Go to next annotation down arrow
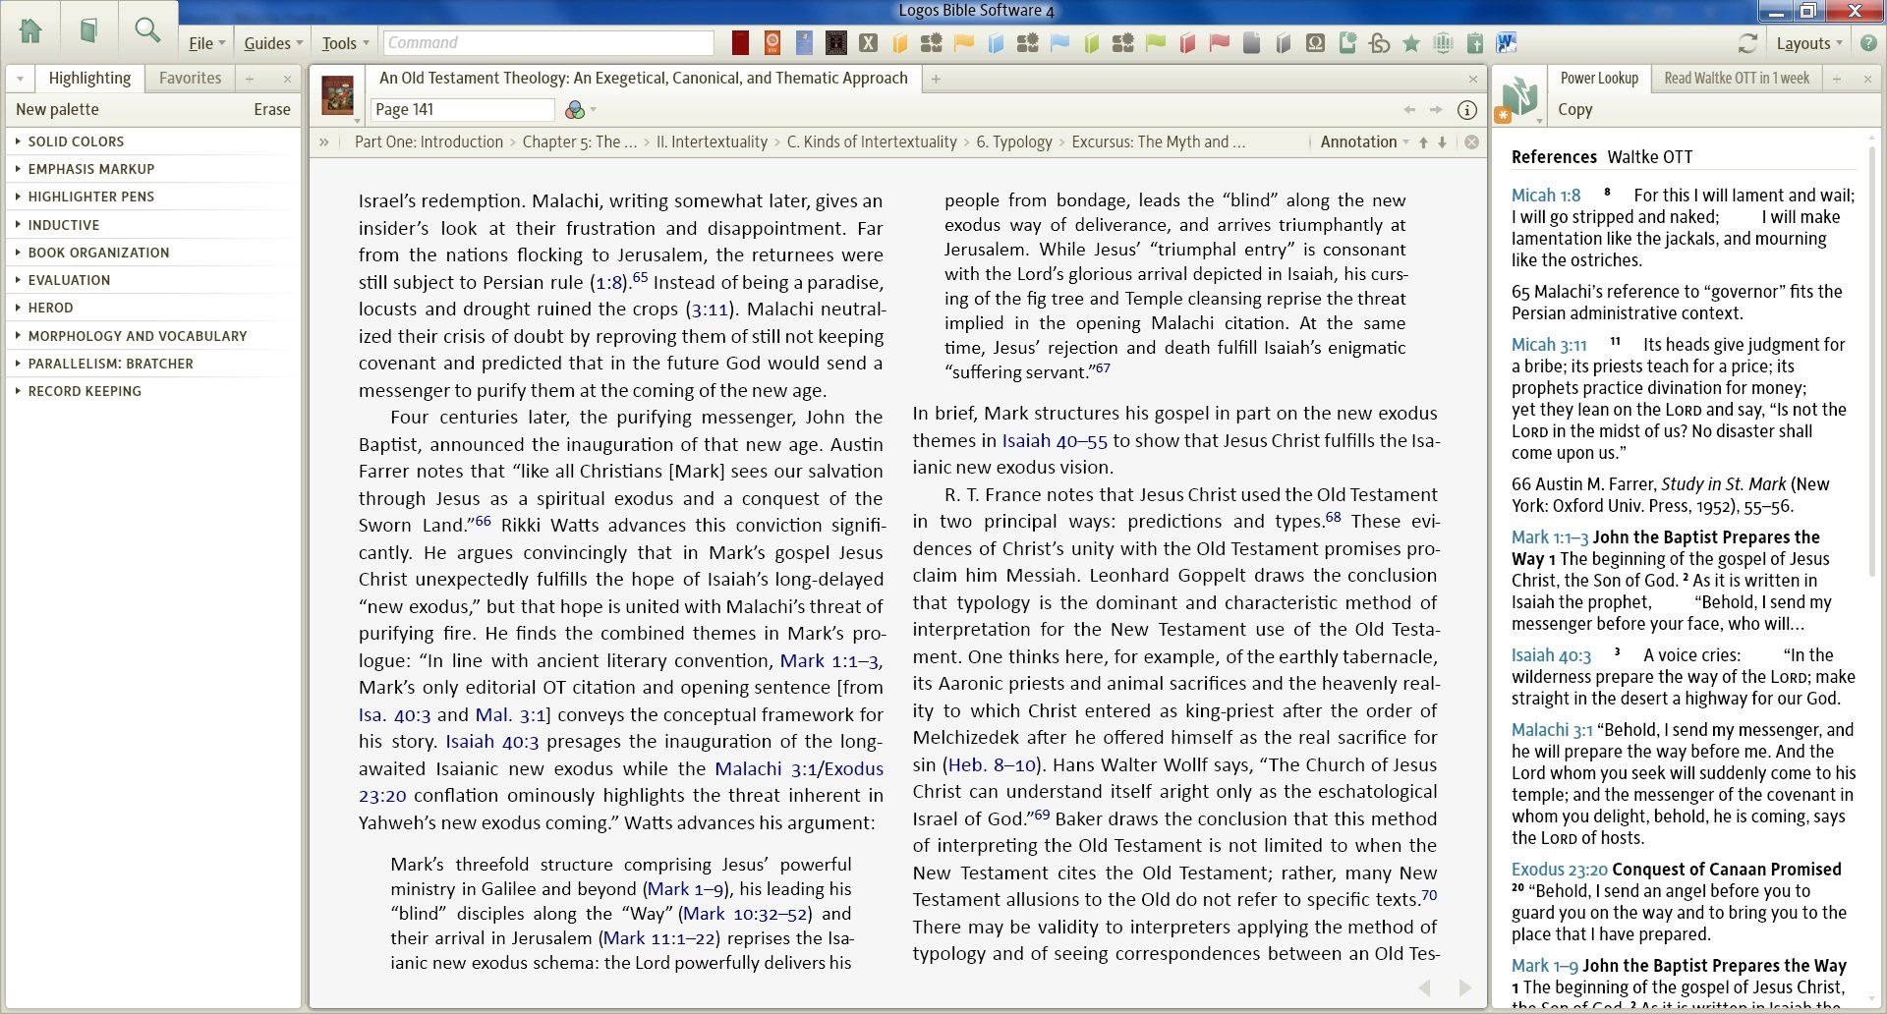 (1442, 141)
